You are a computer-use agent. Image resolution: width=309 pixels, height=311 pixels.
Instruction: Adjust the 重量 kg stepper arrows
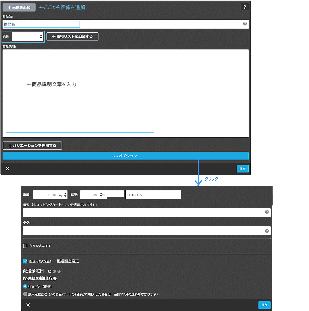click(x=65, y=195)
